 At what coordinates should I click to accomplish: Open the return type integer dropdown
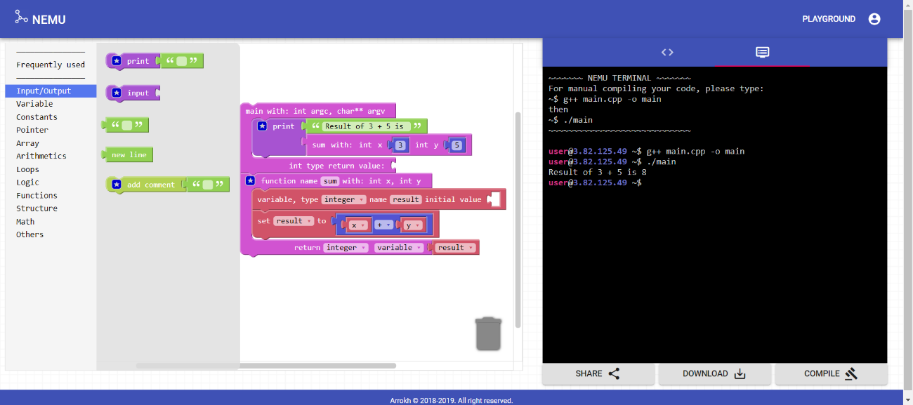pos(346,247)
